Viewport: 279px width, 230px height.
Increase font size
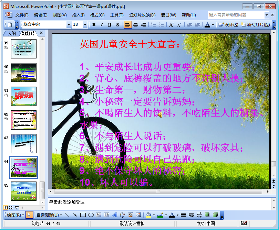[171, 25]
